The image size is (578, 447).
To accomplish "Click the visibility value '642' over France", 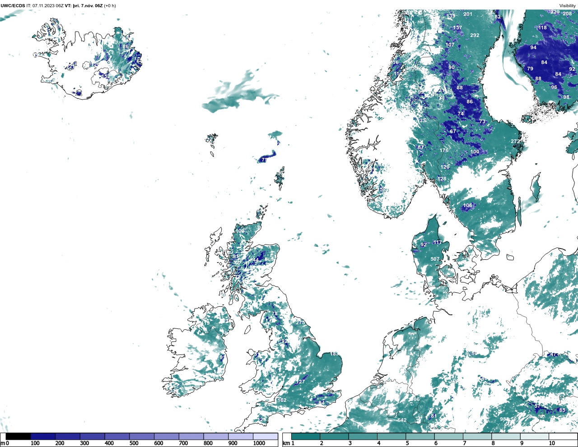I will 402,420.
